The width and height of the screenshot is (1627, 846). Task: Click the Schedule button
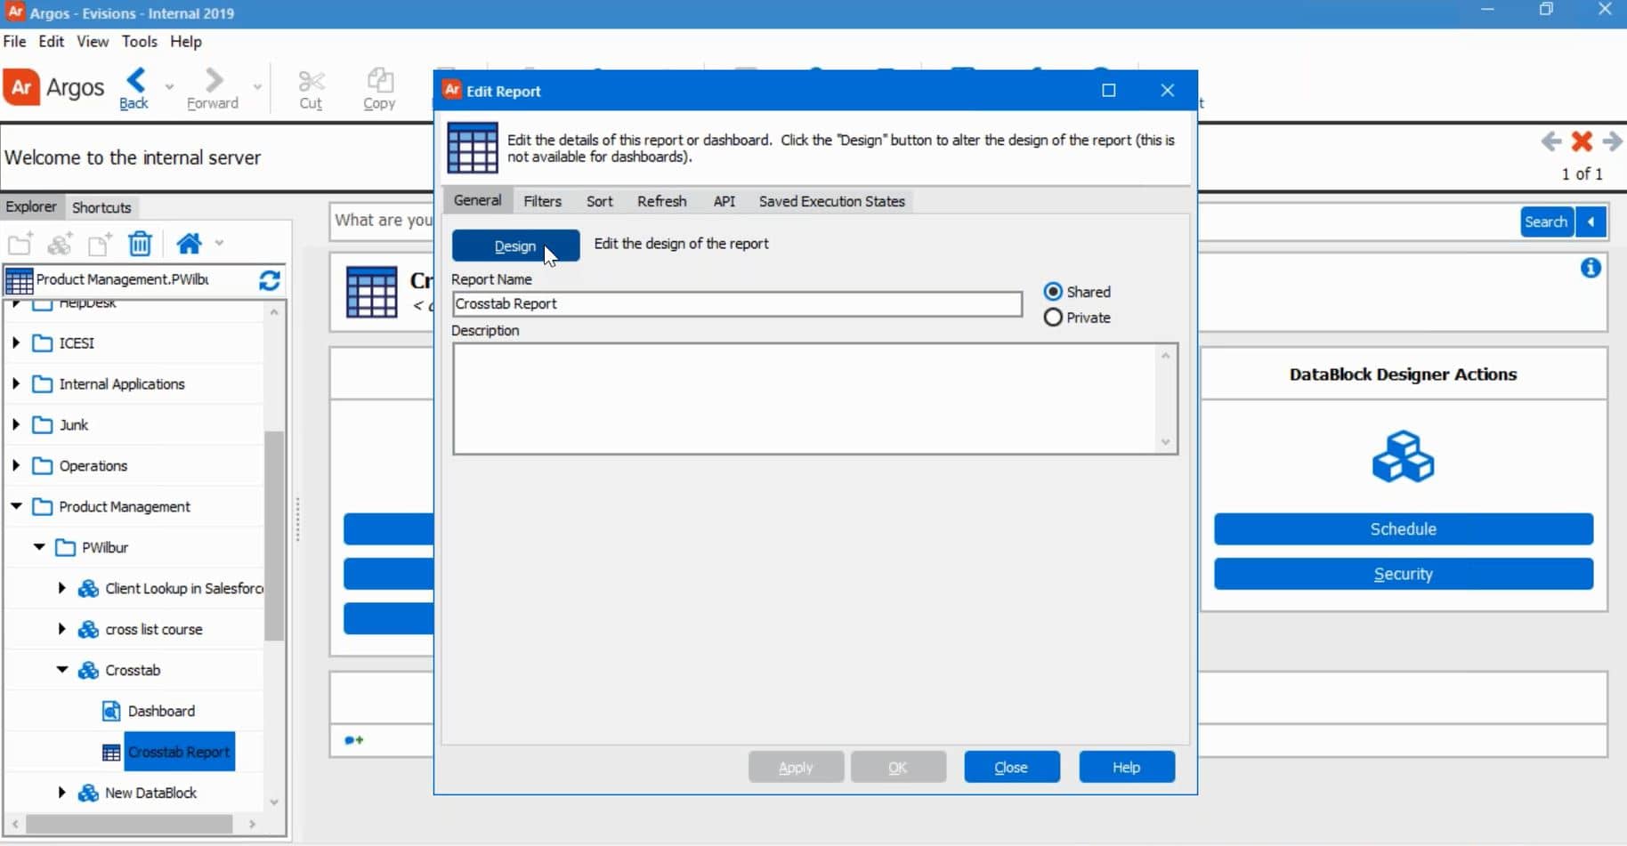(x=1404, y=528)
